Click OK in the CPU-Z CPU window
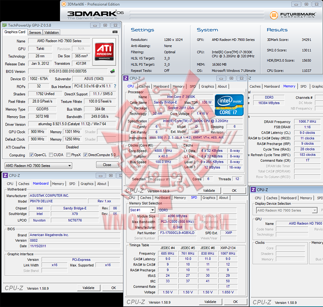The height and width of the screenshot is (307, 323). pyautogui.click(x=234, y=190)
